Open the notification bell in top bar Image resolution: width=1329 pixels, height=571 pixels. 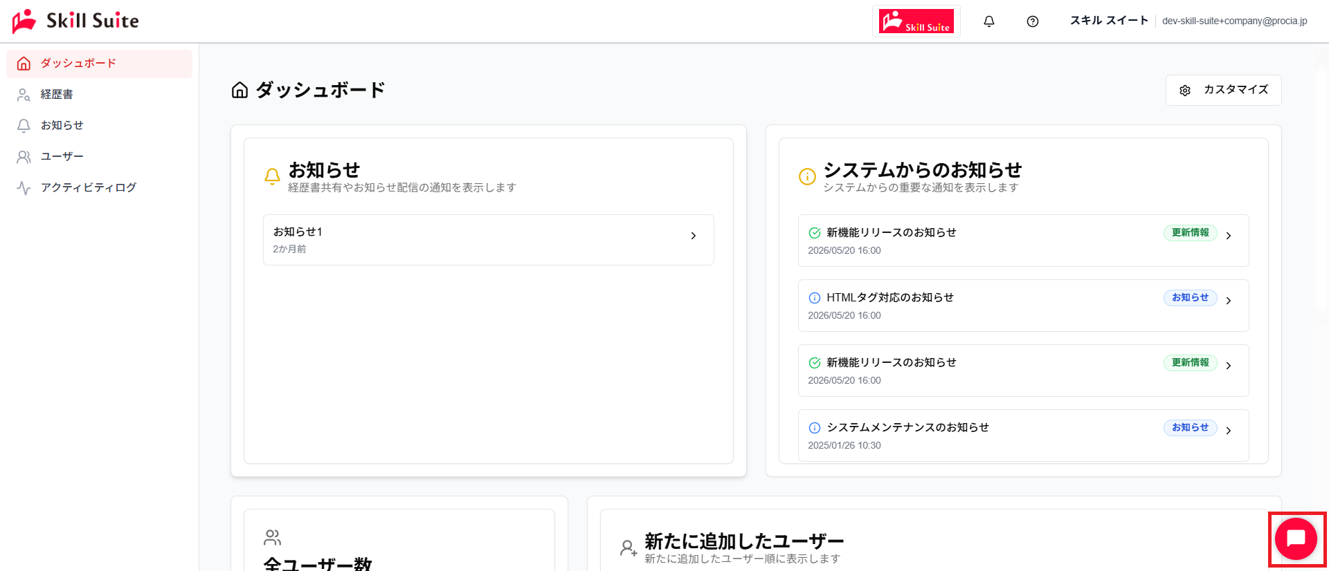click(989, 21)
